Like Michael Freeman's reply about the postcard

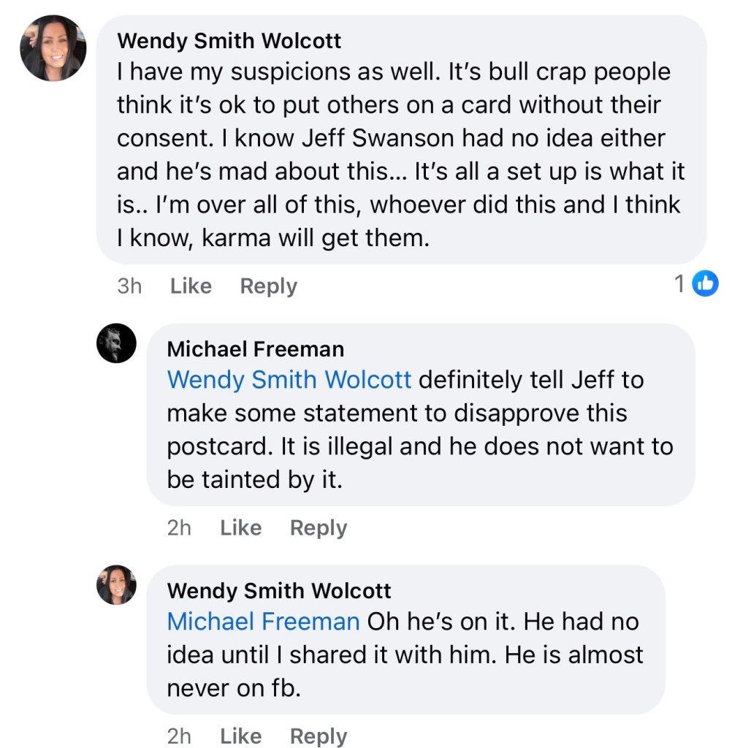pyautogui.click(x=240, y=527)
